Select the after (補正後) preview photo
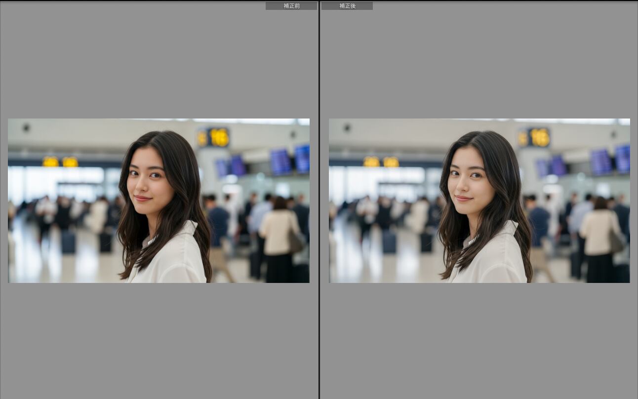Screen dimensions: 638x399 [x=479, y=200]
